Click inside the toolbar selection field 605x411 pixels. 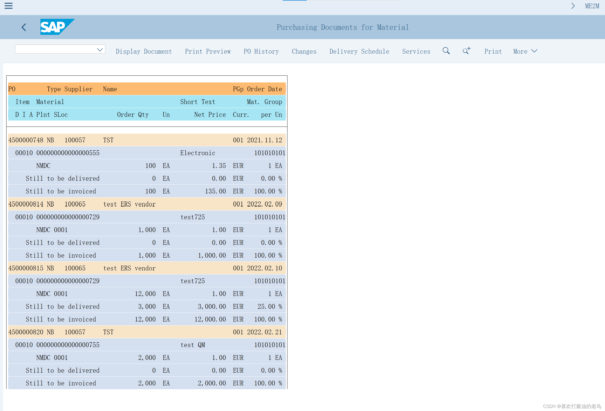55,49
